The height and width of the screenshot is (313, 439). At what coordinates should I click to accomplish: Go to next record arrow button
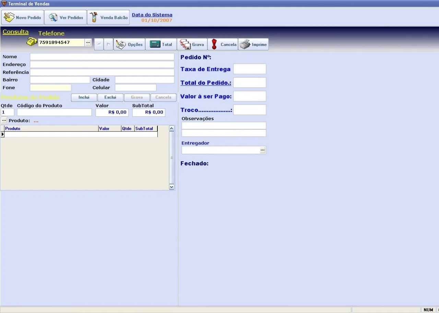coord(108,44)
